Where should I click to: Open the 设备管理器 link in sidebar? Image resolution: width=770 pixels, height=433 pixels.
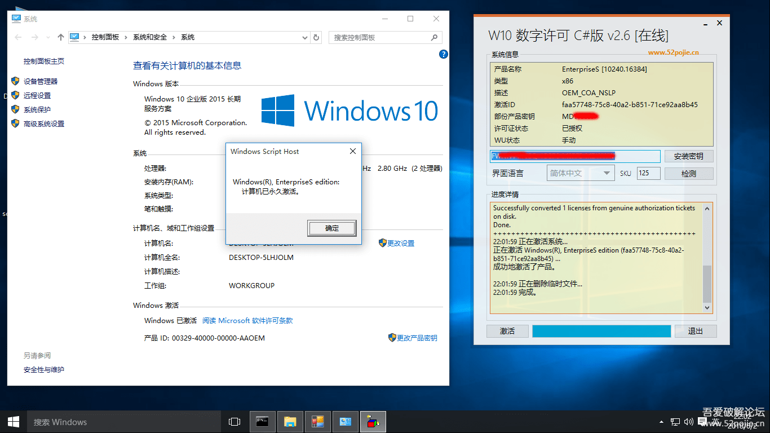[x=41, y=81]
